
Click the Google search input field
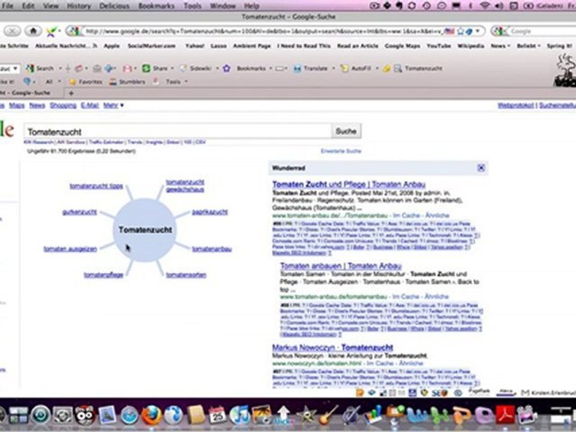pos(178,131)
